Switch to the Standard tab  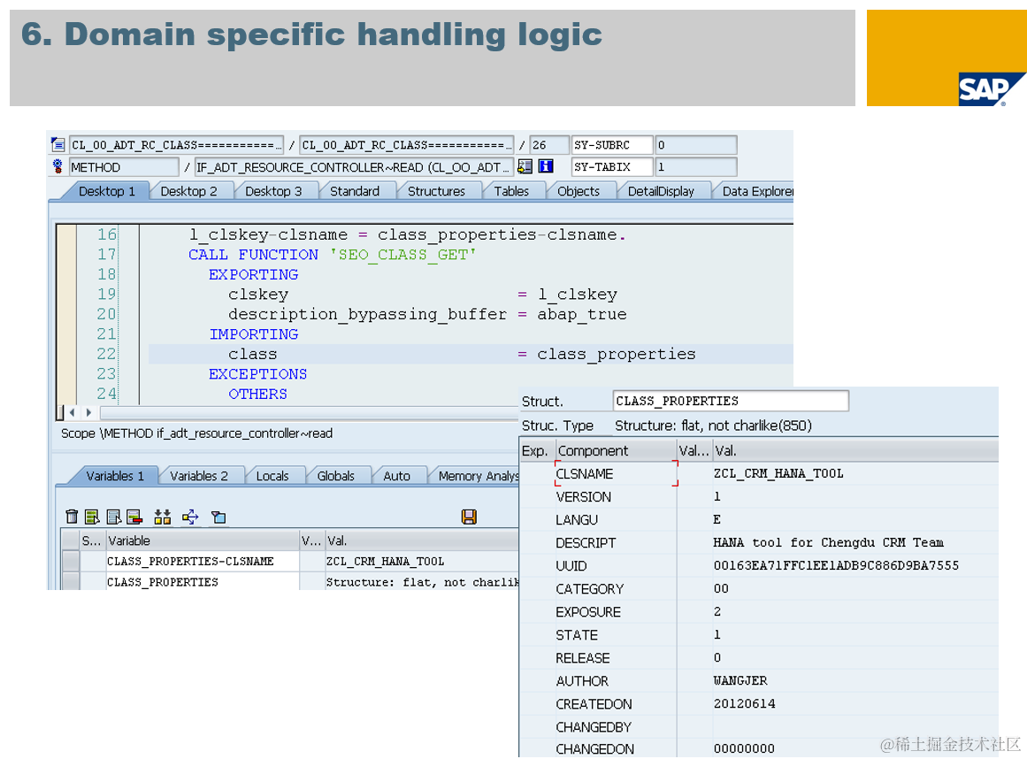click(355, 191)
